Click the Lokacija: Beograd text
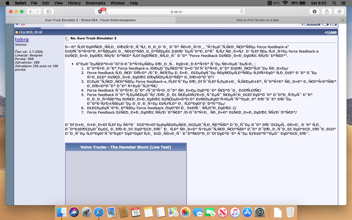Screen dimensions: 352x220 point(29,55)
